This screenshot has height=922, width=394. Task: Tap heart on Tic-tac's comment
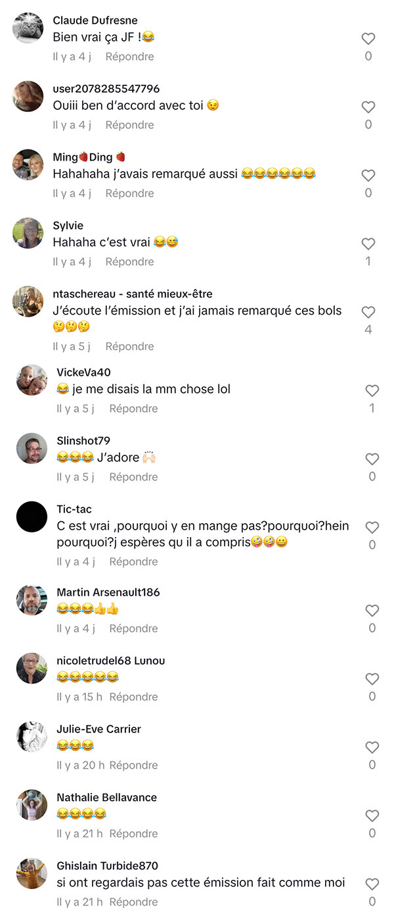tap(372, 528)
